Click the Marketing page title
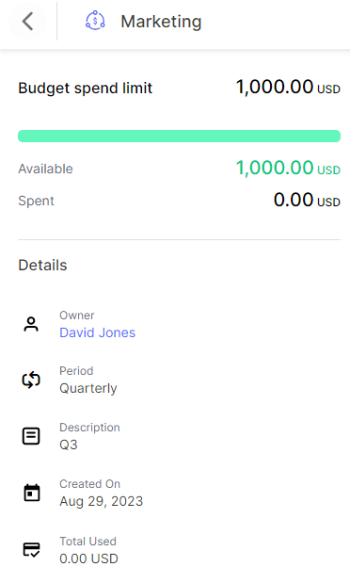The image size is (350, 583). 161,22
